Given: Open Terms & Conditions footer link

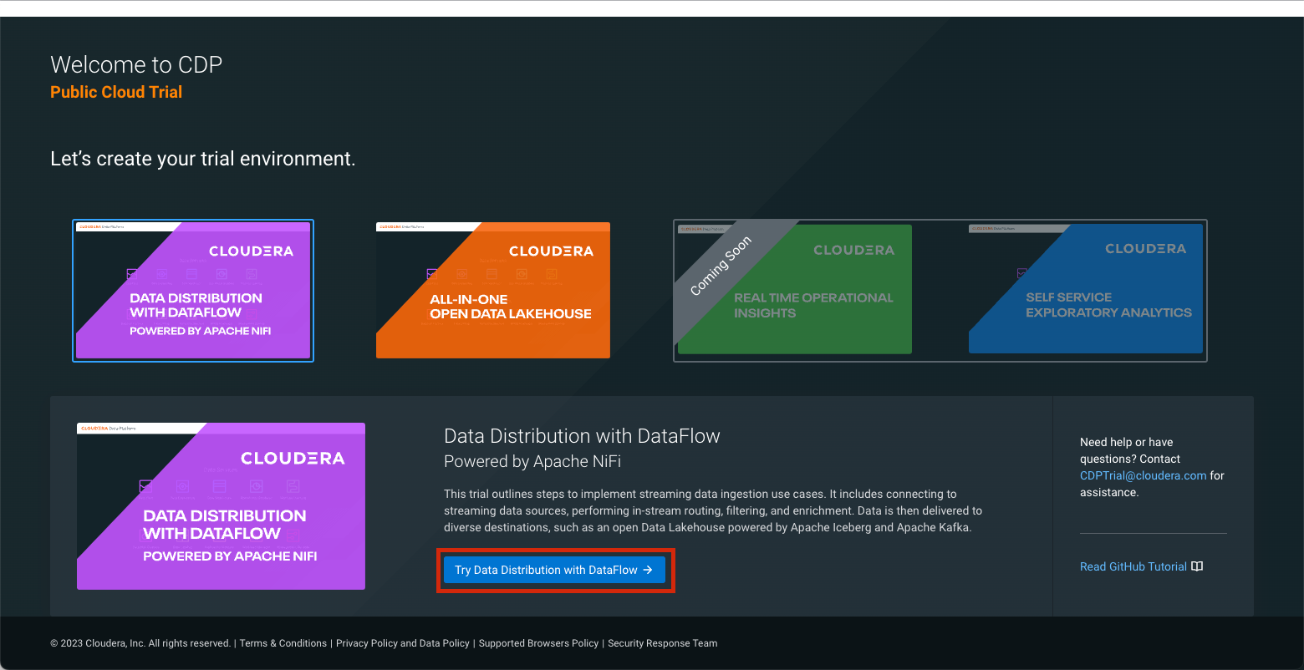Looking at the screenshot, I should (283, 643).
